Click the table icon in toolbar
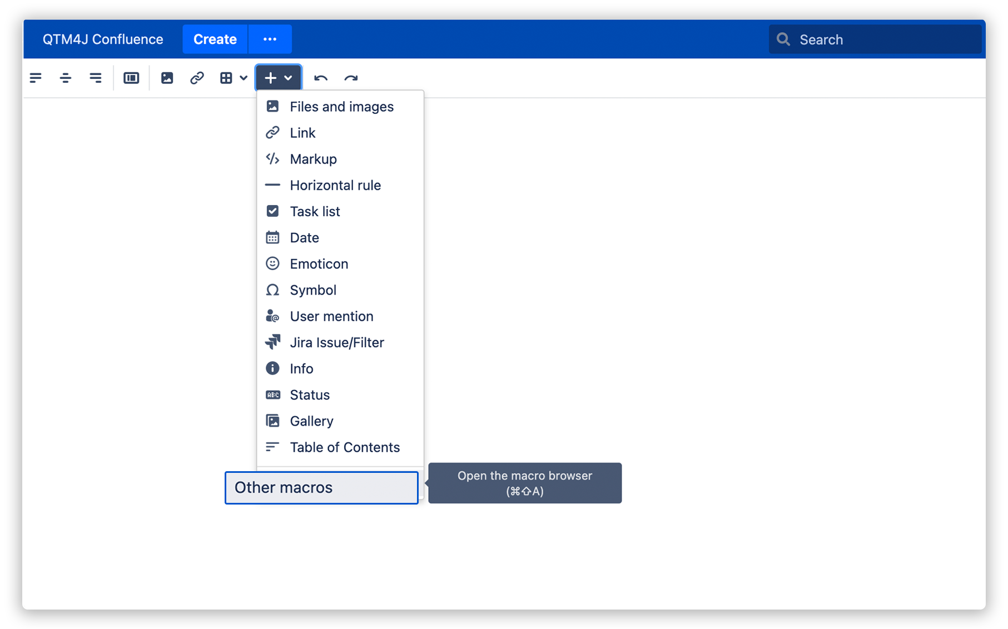1008x629 pixels. [226, 78]
